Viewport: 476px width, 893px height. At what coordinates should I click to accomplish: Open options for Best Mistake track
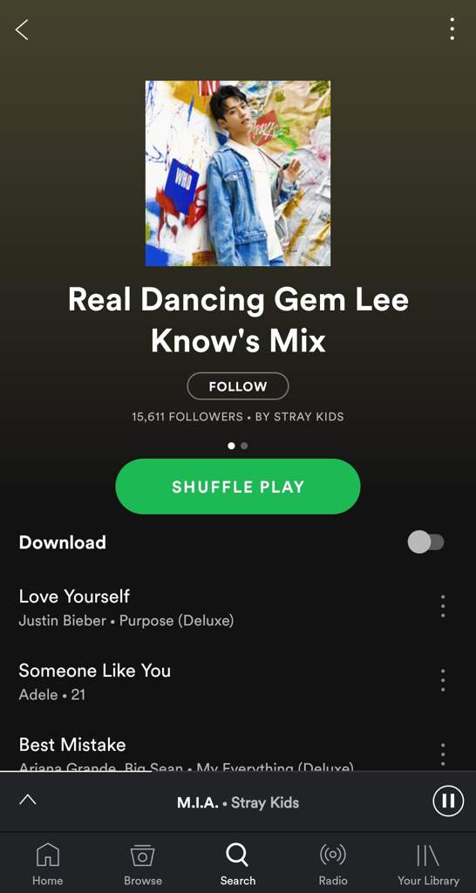(x=442, y=753)
